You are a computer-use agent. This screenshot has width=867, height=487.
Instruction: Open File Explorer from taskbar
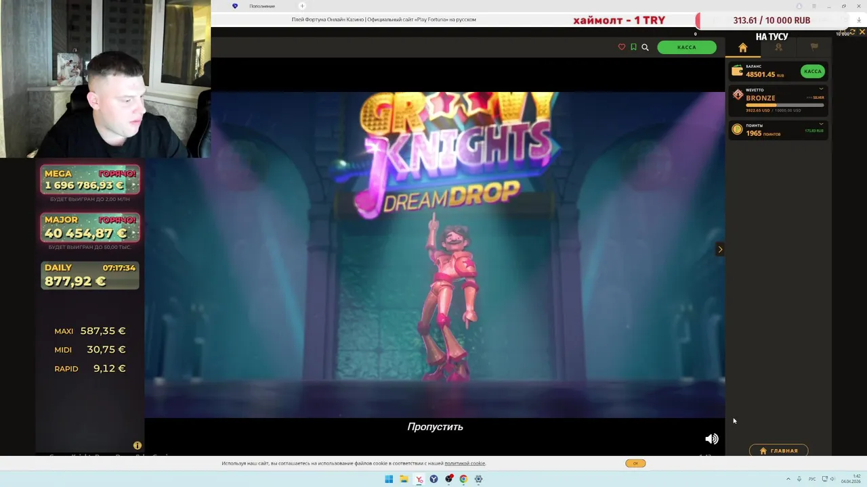pos(404,479)
